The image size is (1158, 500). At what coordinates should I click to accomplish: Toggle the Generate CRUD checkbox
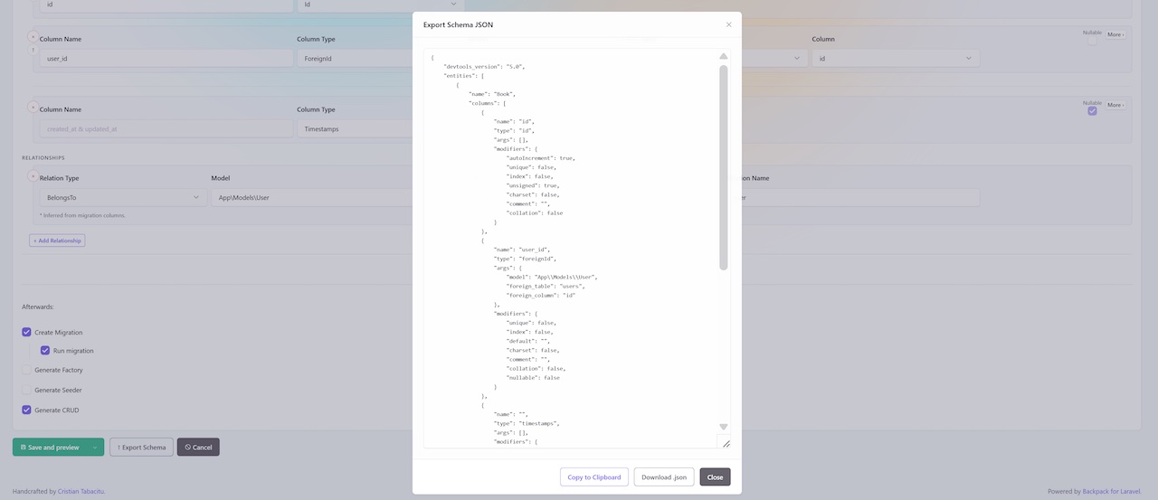point(26,410)
